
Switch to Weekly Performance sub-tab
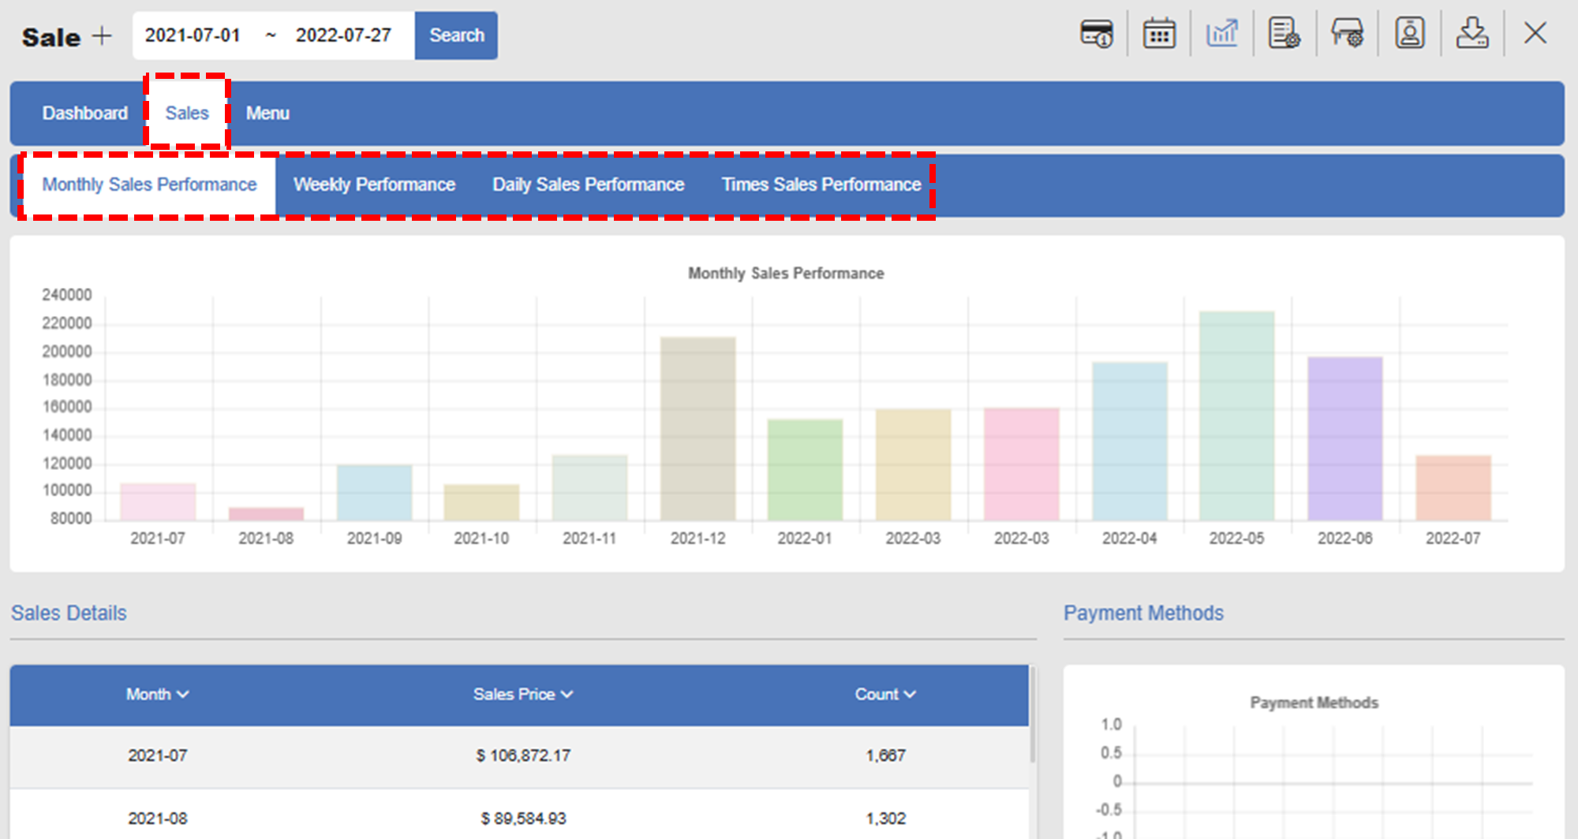(x=374, y=185)
